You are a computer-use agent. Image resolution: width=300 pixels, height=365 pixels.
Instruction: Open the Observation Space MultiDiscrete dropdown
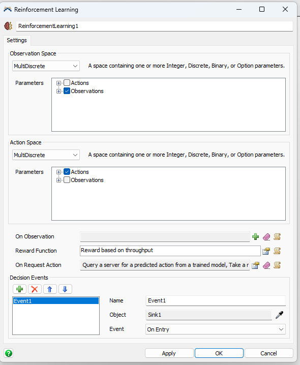pyautogui.click(x=46, y=66)
